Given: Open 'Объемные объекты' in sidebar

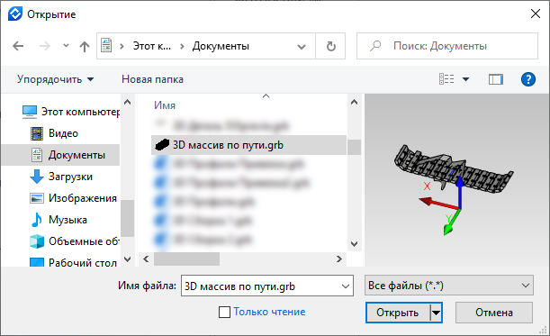Looking at the screenshot, I should click(84, 241).
